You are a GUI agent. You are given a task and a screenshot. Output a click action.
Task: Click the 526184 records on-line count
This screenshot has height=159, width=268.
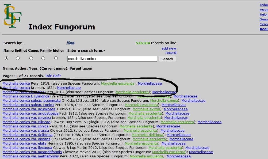156,43
